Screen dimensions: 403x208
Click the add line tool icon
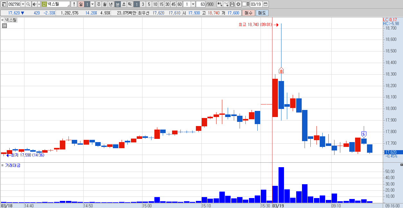(x=226, y=4)
